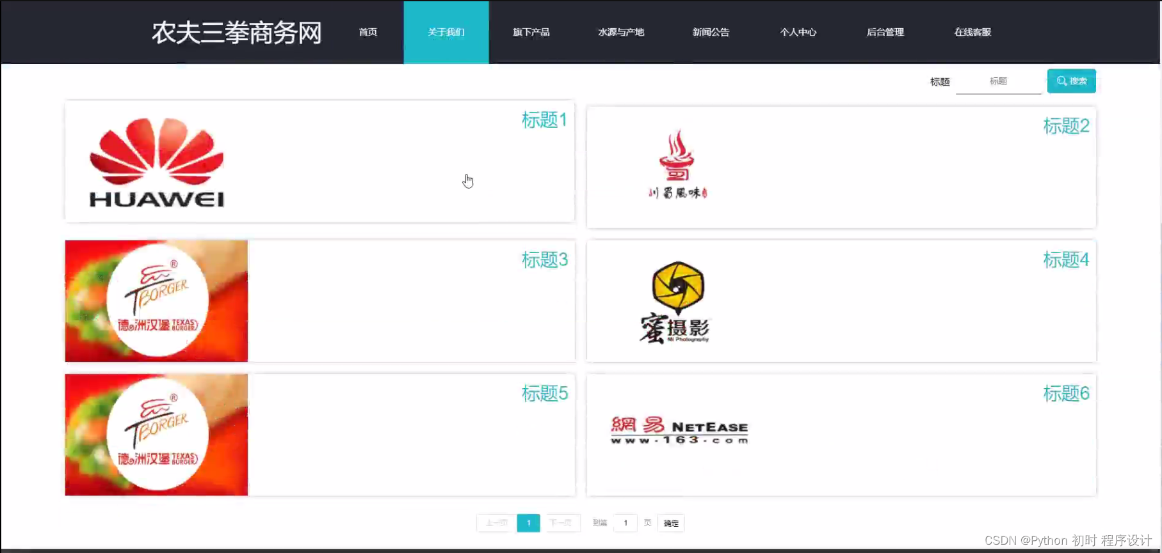Click the Huawei logo image

click(157, 162)
